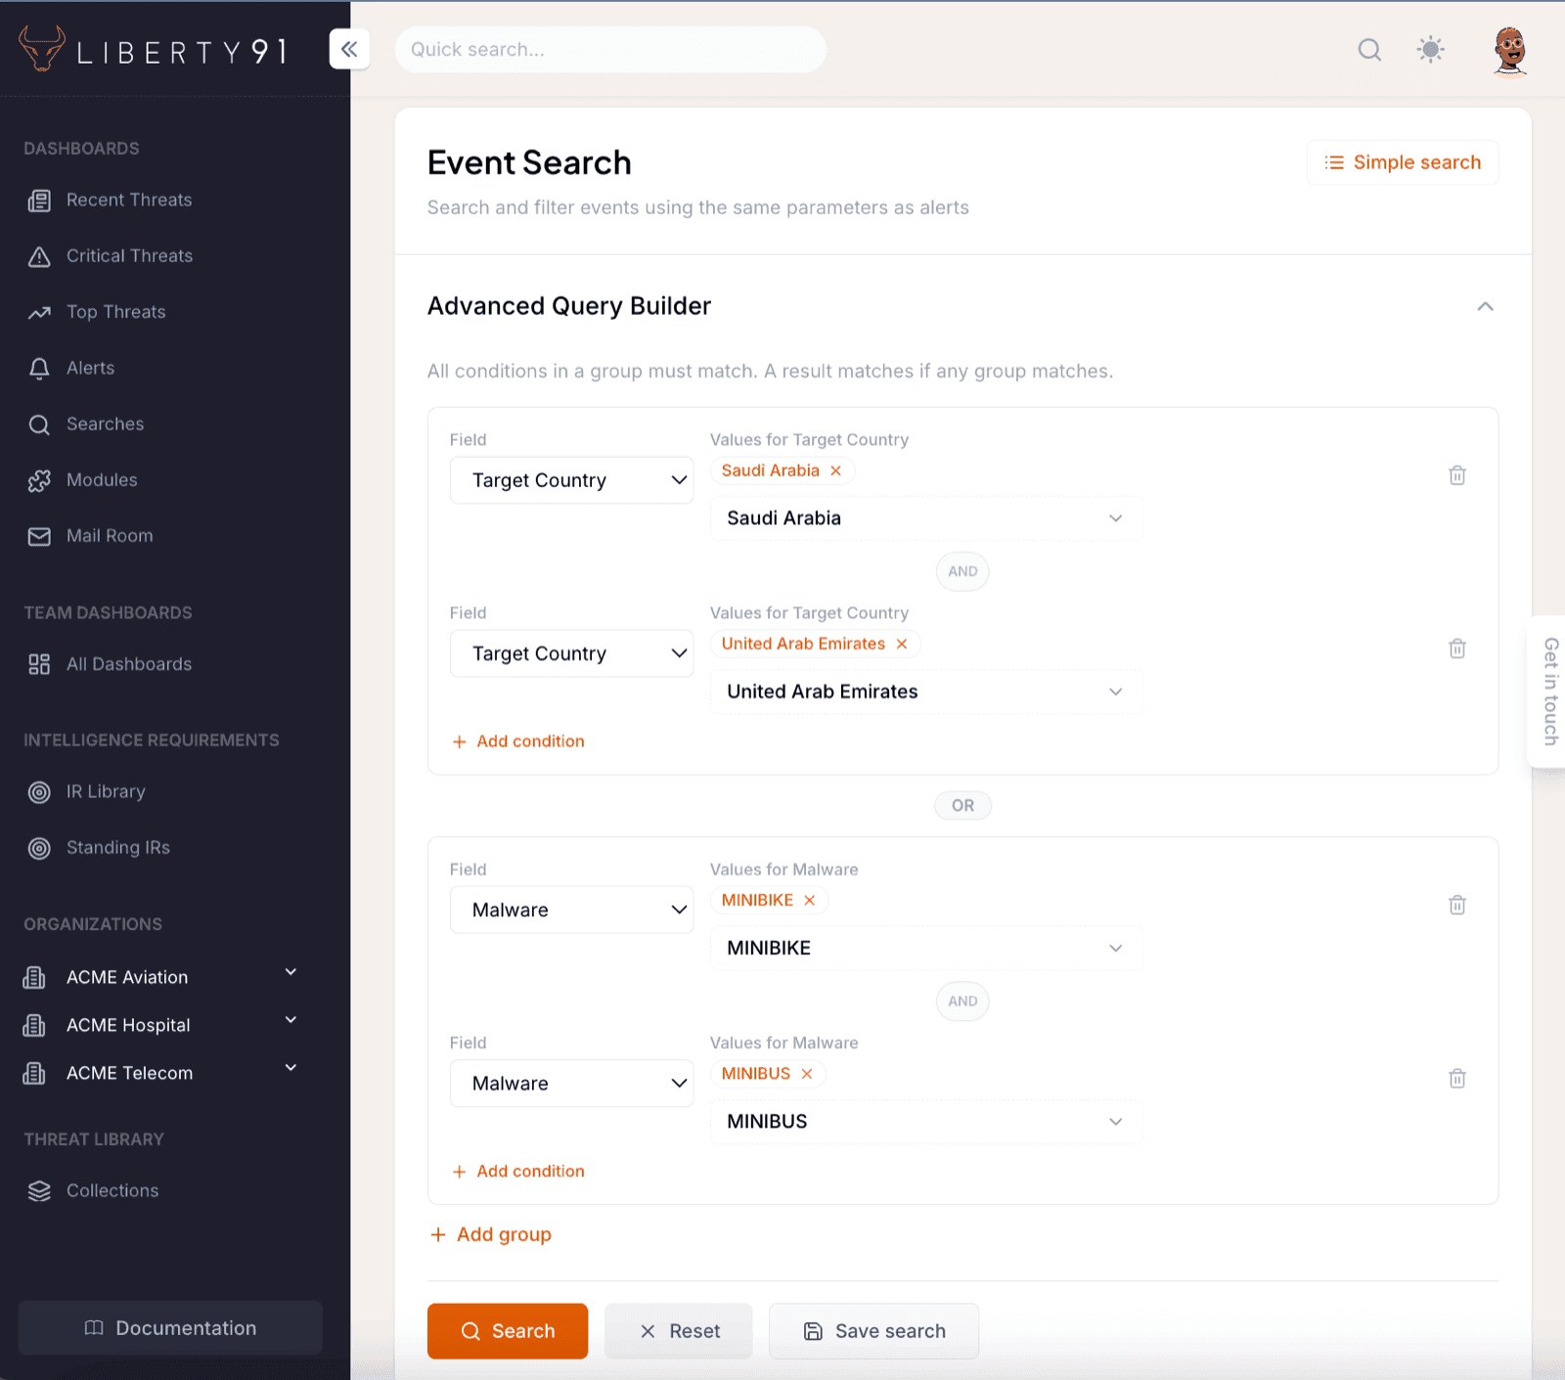Viewport: 1565px width, 1380px height.
Task: Remove the MINIBIKE tag
Action: point(809,900)
